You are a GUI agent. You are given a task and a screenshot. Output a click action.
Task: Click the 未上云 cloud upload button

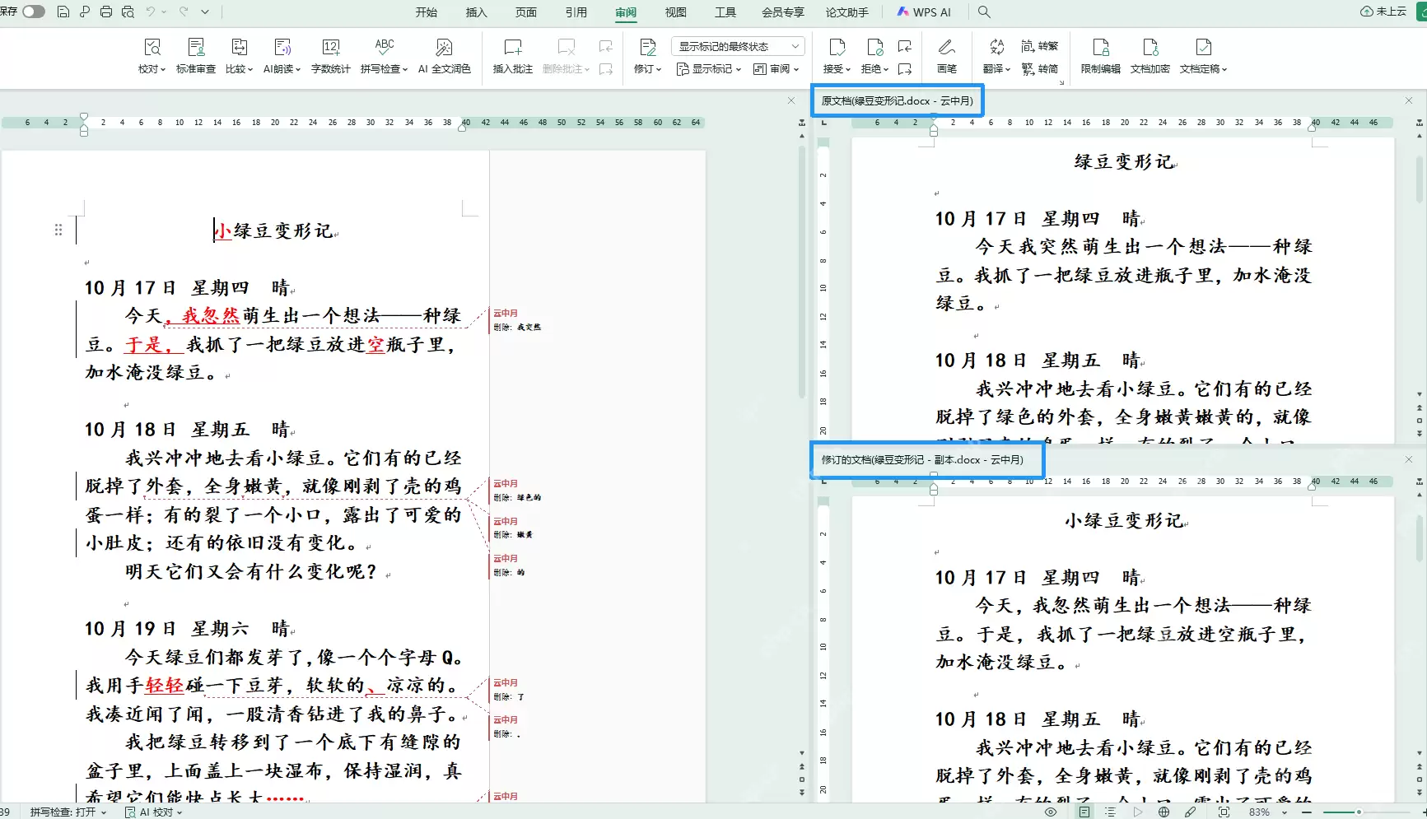coord(1383,12)
